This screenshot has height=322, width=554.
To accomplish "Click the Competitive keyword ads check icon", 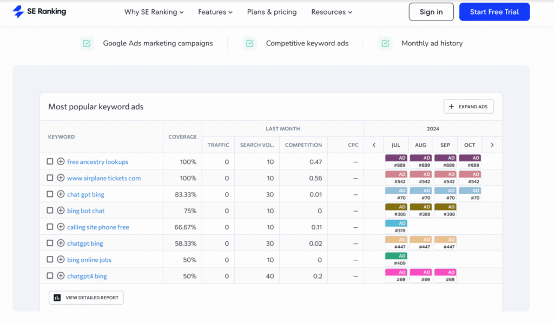I will (x=250, y=43).
